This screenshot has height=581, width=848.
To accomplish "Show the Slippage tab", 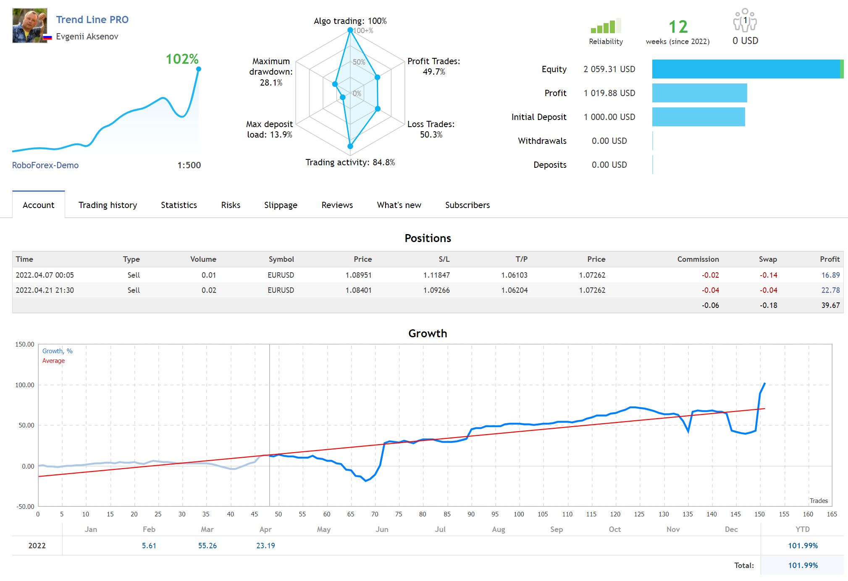I will click(x=281, y=205).
